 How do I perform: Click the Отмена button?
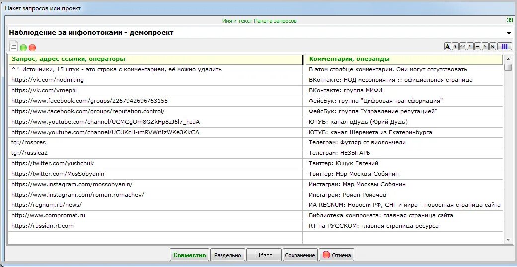pos(336,255)
